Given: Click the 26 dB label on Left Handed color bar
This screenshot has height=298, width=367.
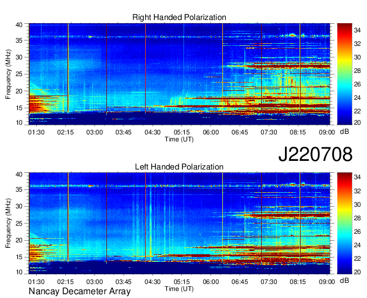Looking at the screenshot, I should 357,232.
